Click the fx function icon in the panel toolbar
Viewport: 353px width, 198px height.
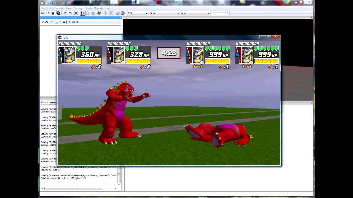pyautogui.click(x=64, y=22)
